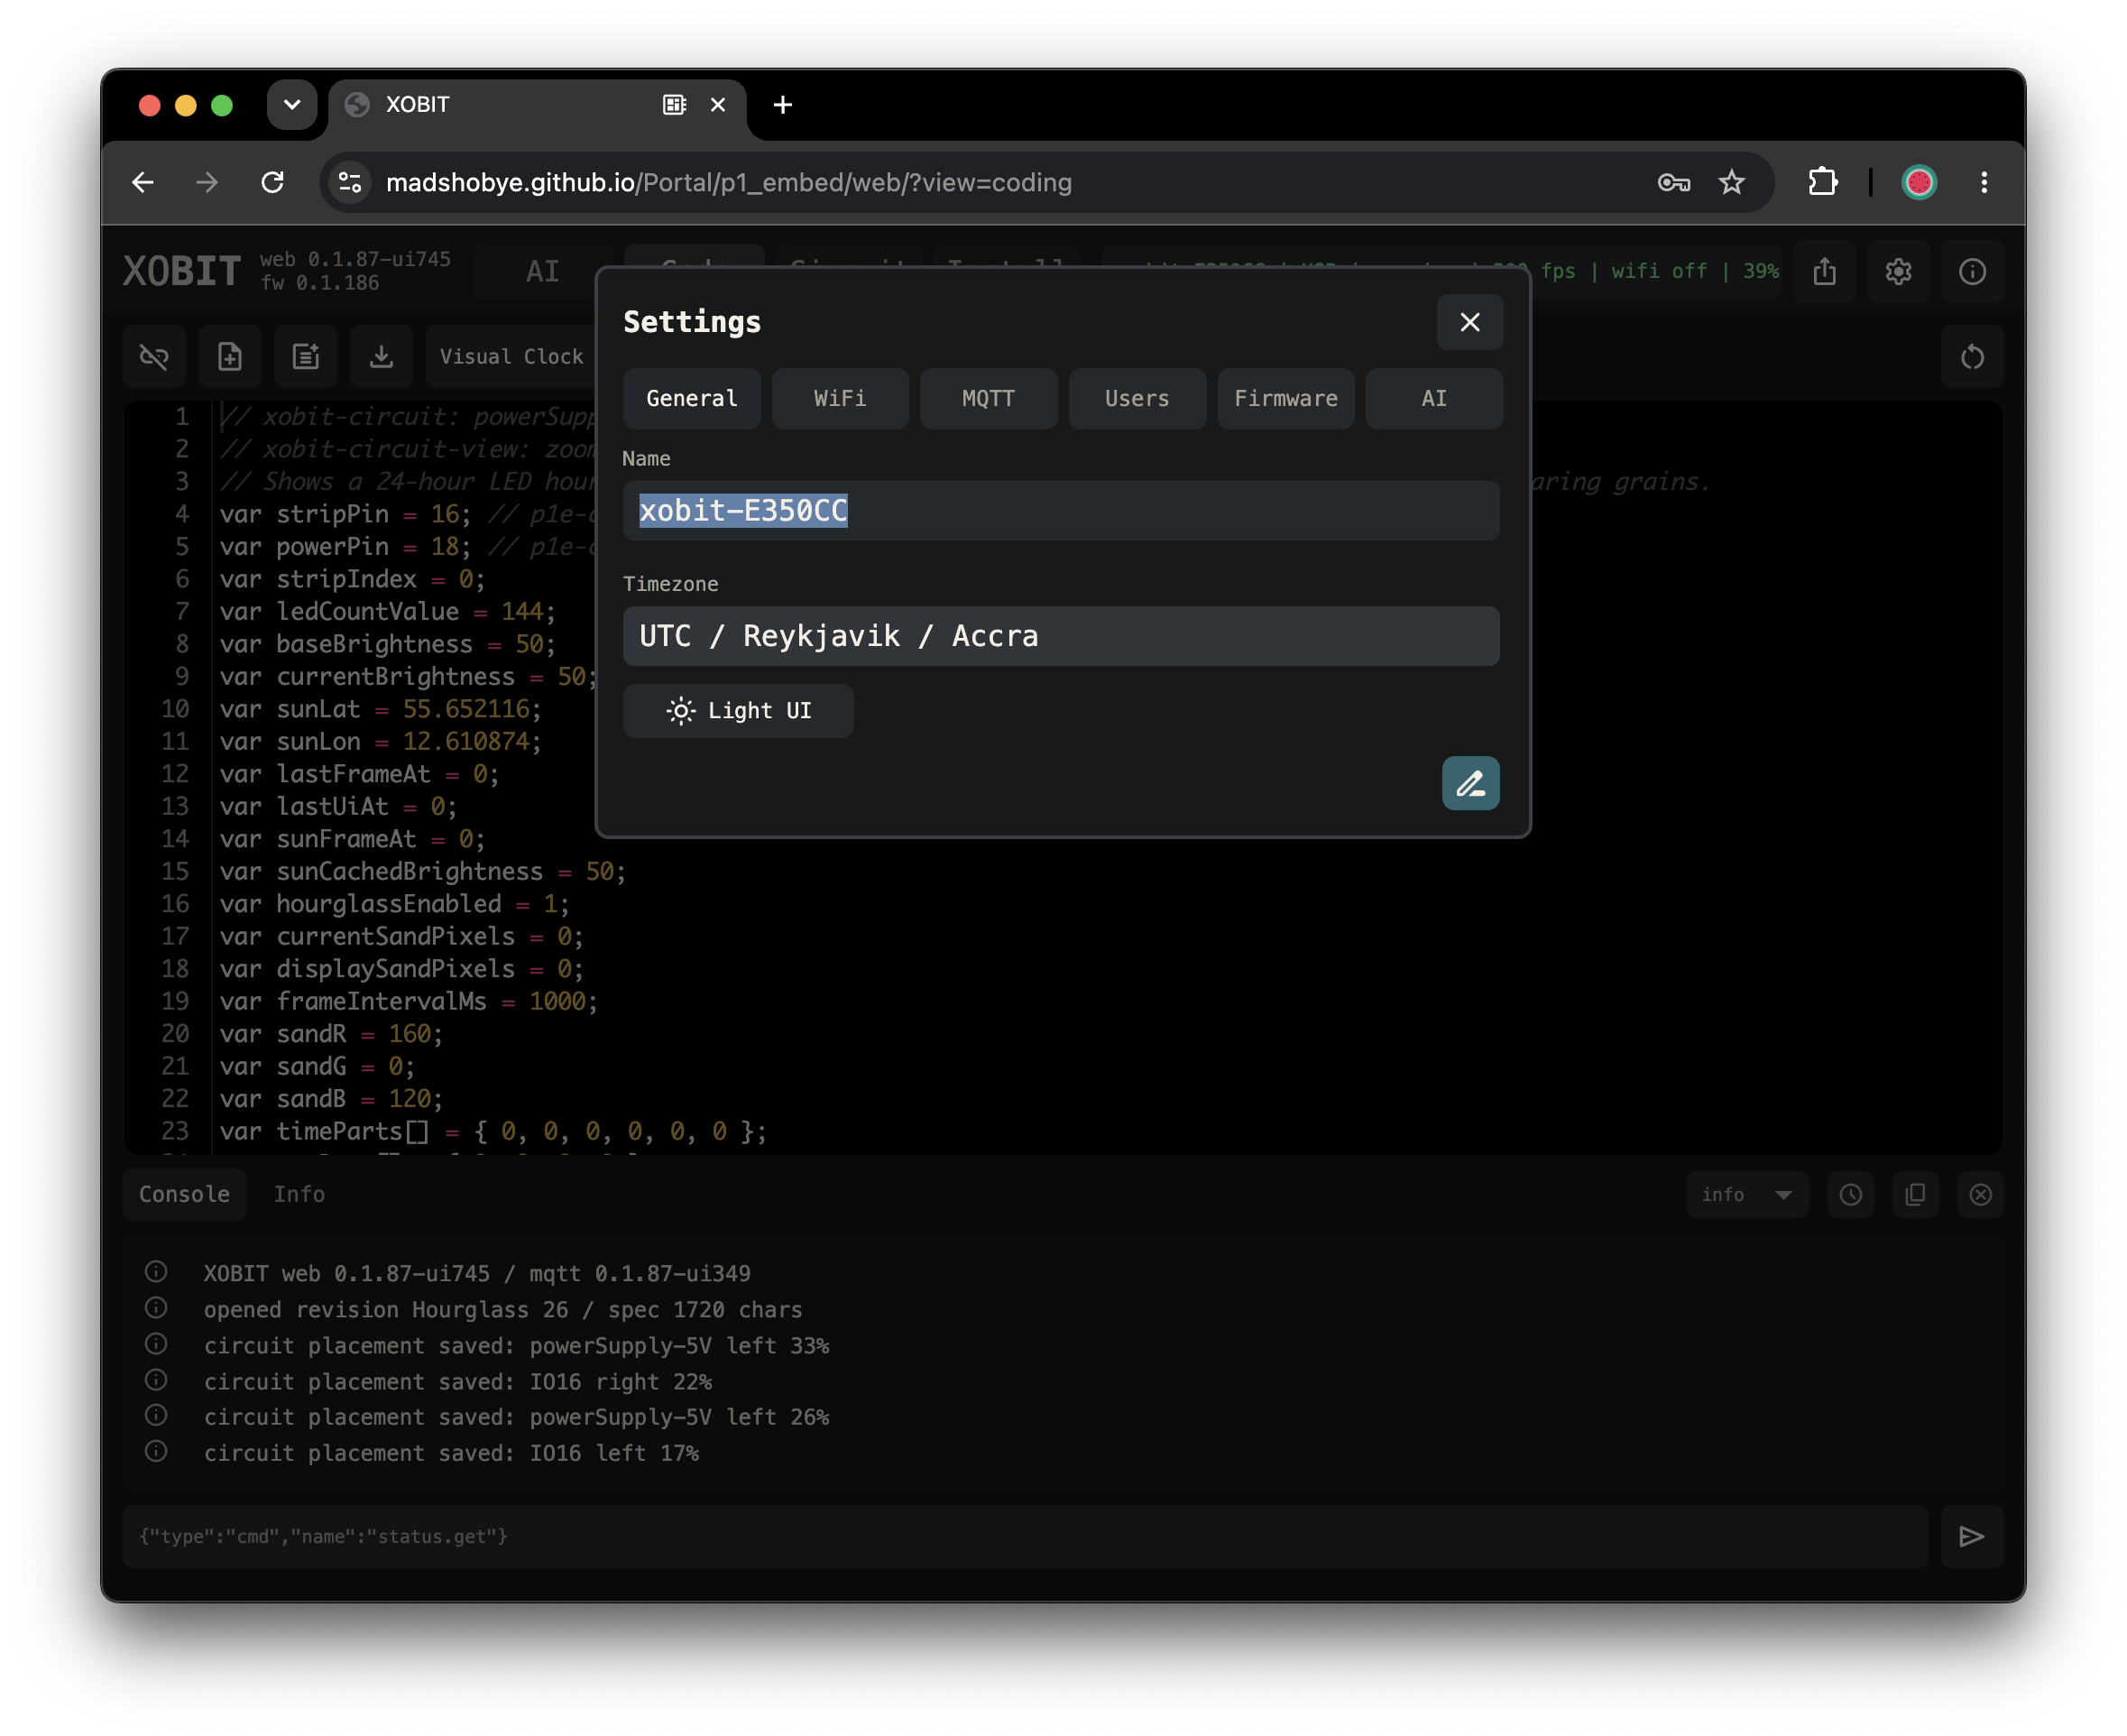Switch to the Info tab
Image resolution: width=2127 pixels, height=1736 pixels.
click(x=299, y=1194)
